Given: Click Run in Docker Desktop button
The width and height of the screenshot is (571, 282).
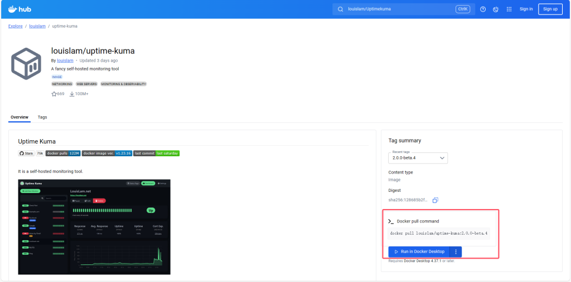Looking at the screenshot, I should [x=419, y=251].
